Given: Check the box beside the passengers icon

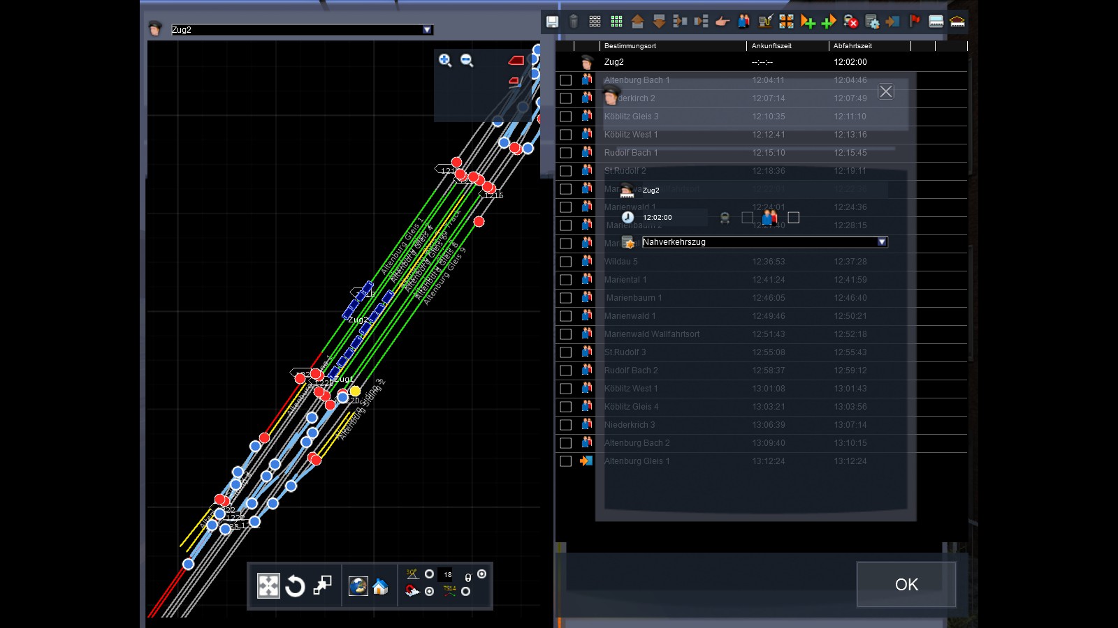Looking at the screenshot, I should (793, 218).
